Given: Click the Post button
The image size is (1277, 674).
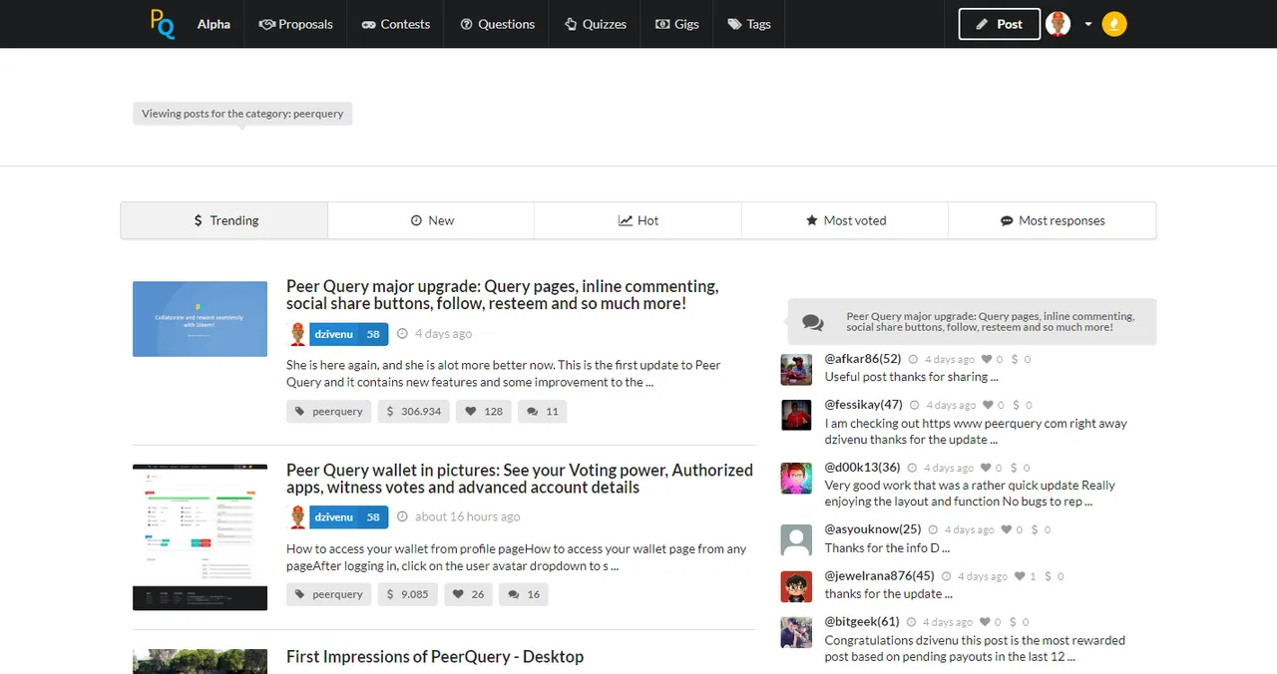Looking at the screenshot, I should coord(1000,24).
